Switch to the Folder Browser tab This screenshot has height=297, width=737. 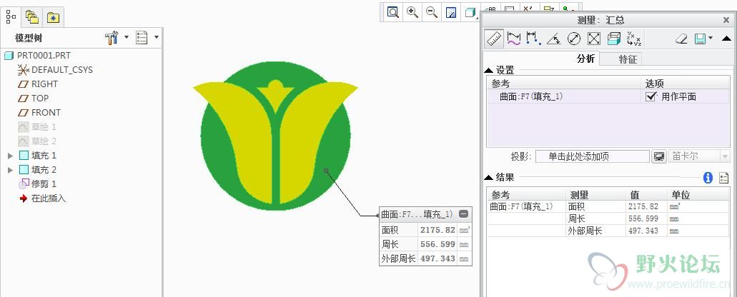[32, 18]
